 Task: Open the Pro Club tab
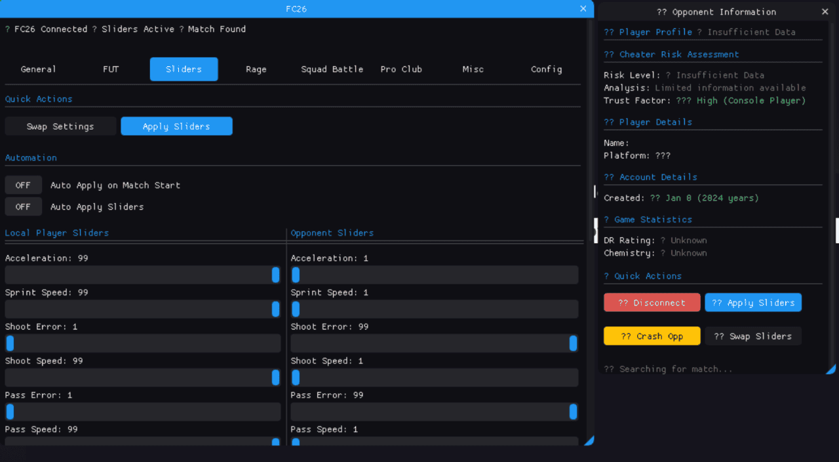click(401, 69)
